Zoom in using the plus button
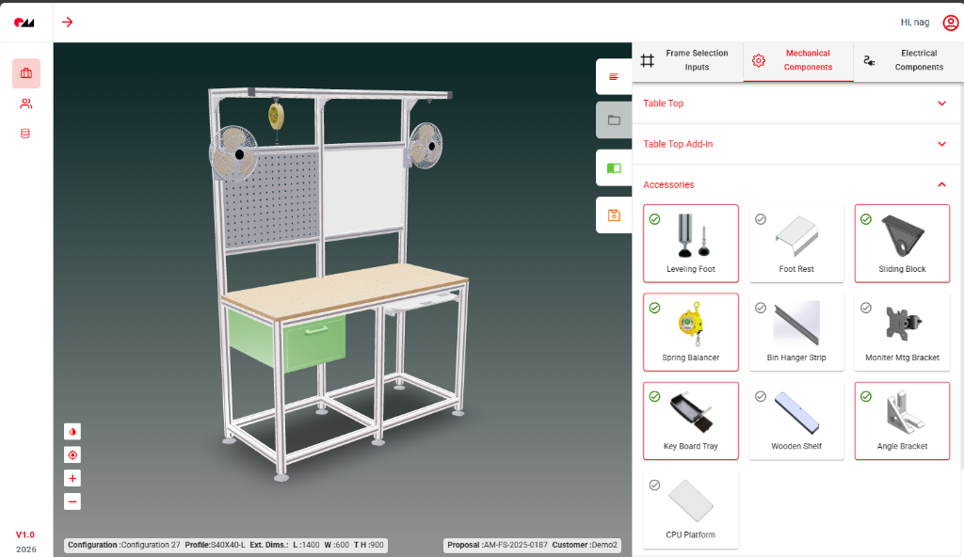964x557 pixels. tap(72, 478)
